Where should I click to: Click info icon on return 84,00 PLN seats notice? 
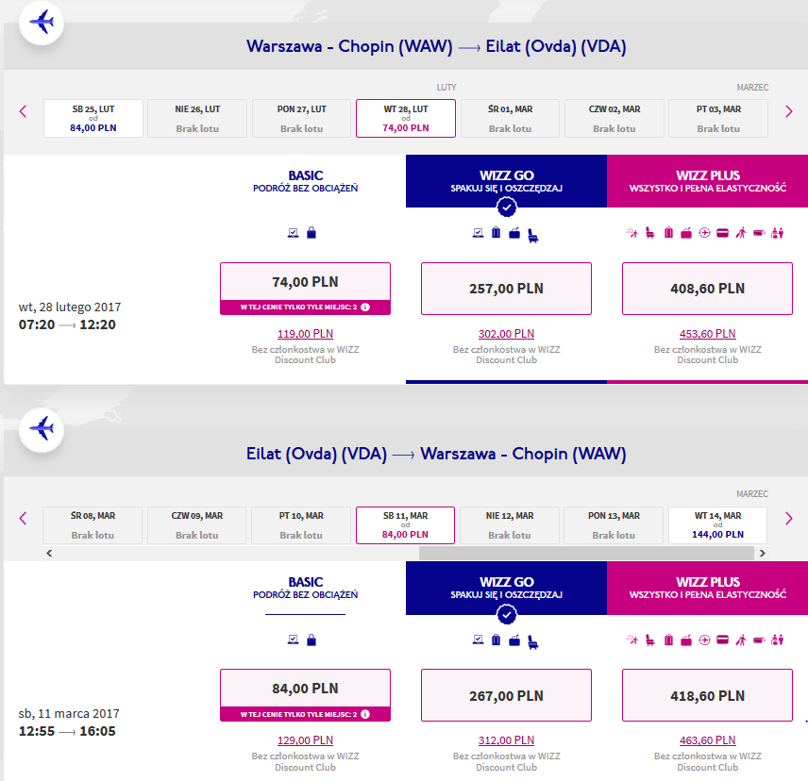[365, 714]
